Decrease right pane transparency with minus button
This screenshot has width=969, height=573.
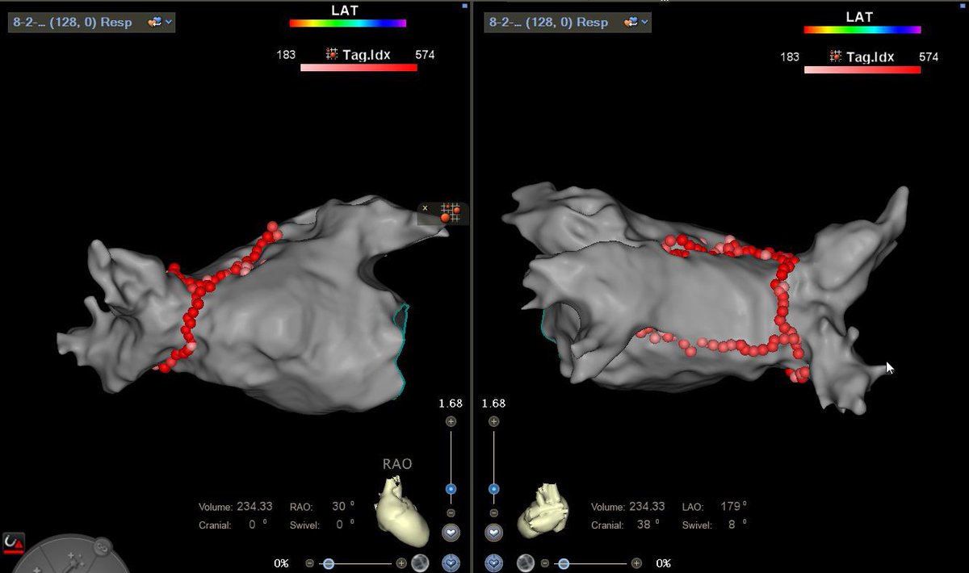(x=545, y=563)
